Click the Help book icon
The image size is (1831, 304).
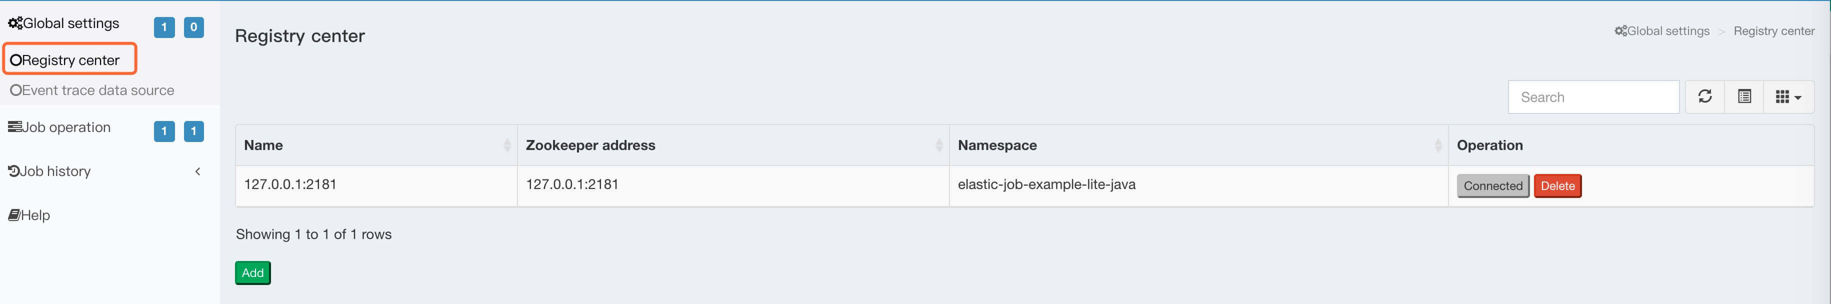pyautogui.click(x=13, y=215)
